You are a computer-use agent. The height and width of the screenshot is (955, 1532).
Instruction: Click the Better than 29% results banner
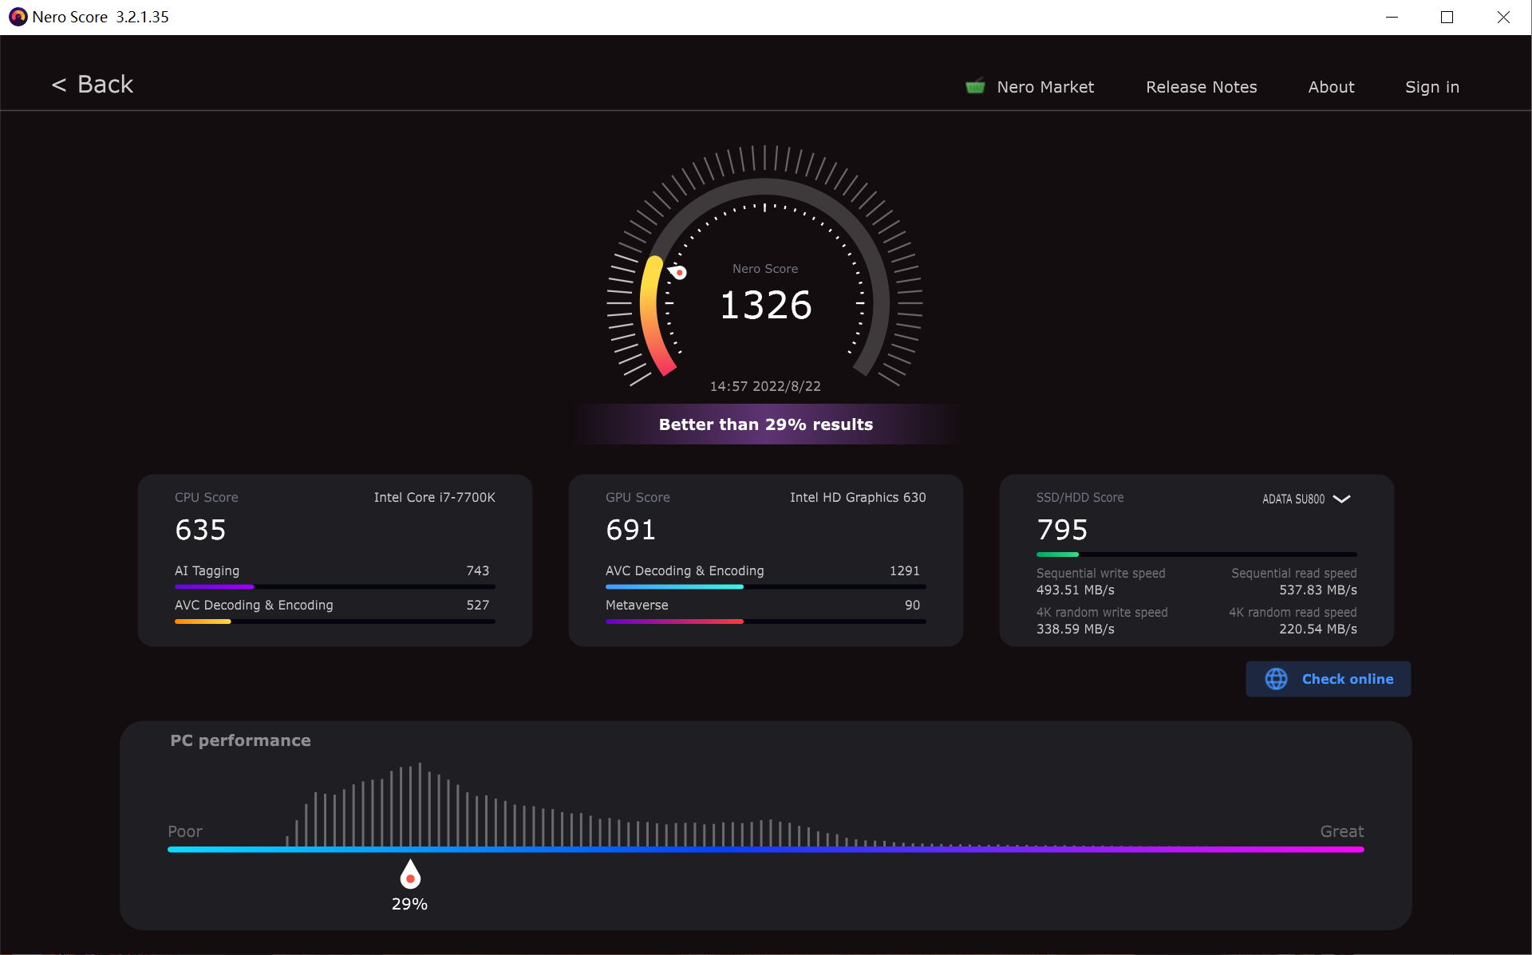pyautogui.click(x=765, y=424)
